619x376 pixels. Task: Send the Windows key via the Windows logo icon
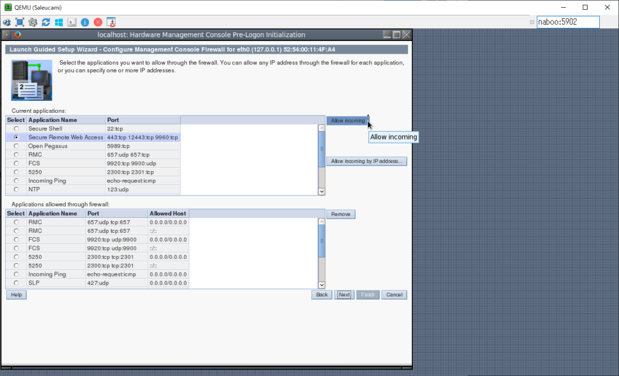(59, 22)
